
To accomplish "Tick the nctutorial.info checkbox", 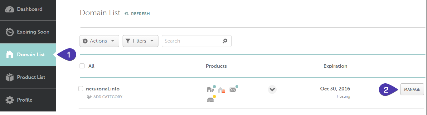I will click(81, 89).
